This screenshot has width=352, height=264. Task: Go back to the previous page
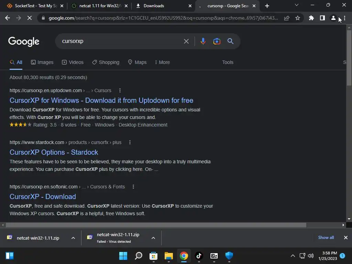(x=8, y=18)
